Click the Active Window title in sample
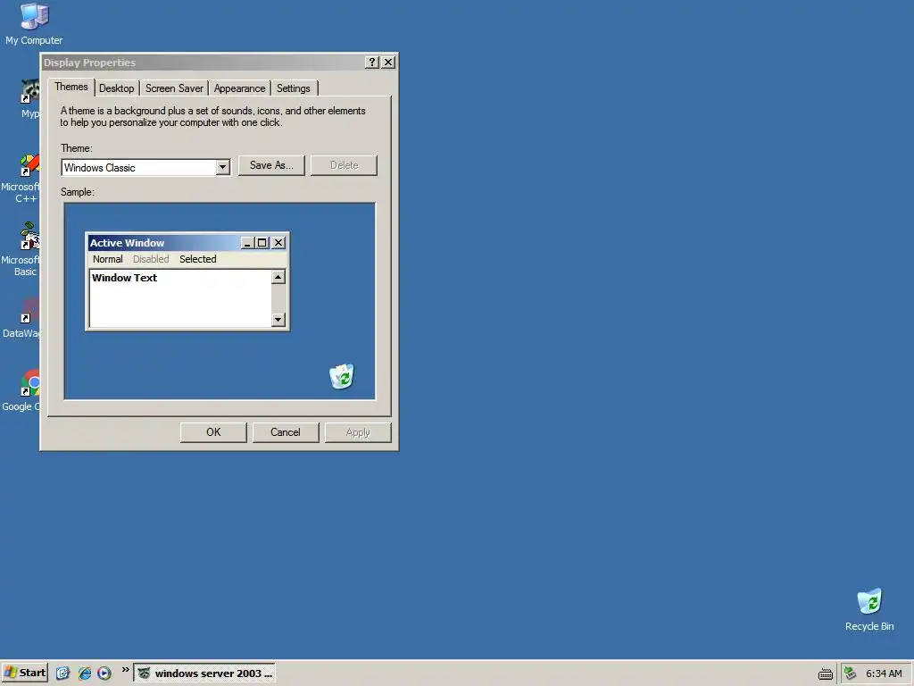The height and width of the screenshot is (686, 914). tap(127, 243)
